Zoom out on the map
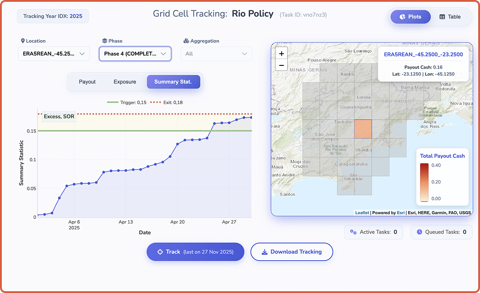 tap(281, 65)
